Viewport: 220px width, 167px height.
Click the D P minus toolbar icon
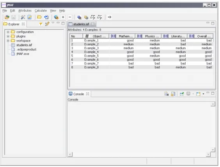99,17
